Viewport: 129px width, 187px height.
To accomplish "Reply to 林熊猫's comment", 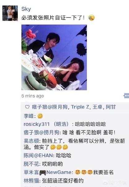I will 54,181.
